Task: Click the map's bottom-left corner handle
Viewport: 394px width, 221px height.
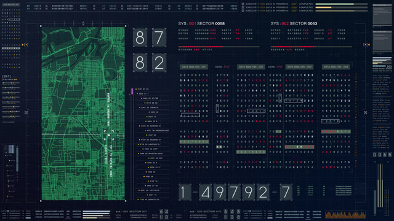Action: (x=41, y=201)
